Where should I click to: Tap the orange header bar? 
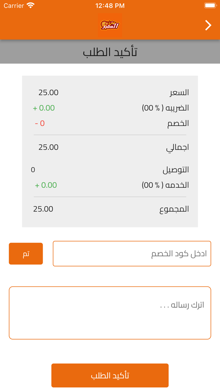click(x=63, y=25)
